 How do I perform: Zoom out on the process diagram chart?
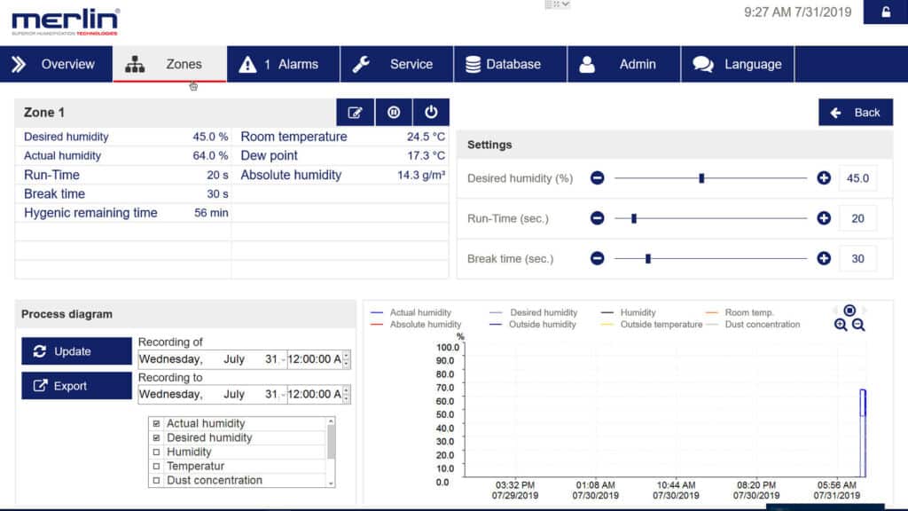pos(858,326)
